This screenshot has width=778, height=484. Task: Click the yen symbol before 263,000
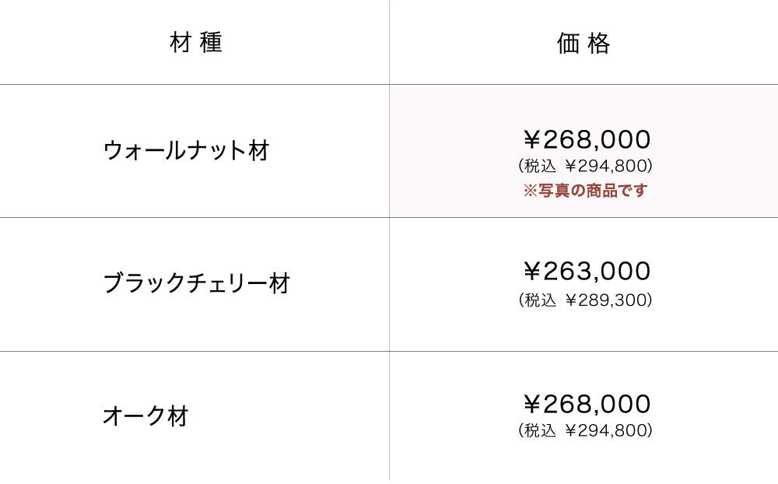[531, 271]
